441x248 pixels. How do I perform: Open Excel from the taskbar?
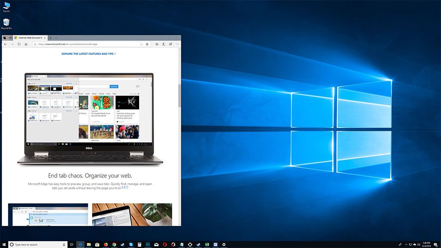[x=207, y=244]
